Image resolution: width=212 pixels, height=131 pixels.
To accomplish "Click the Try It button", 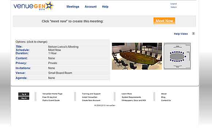I will pos(24,94).
